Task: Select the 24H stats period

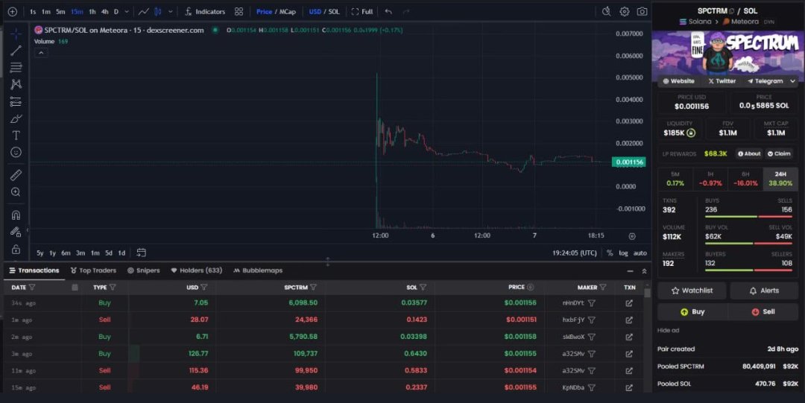Action: click(780, 179)
